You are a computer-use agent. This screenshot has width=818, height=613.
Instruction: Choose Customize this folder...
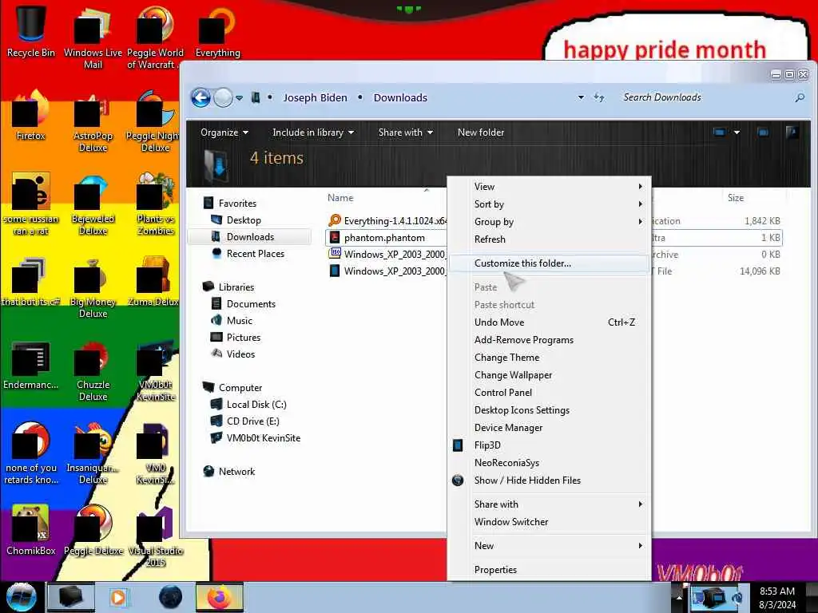550,263
